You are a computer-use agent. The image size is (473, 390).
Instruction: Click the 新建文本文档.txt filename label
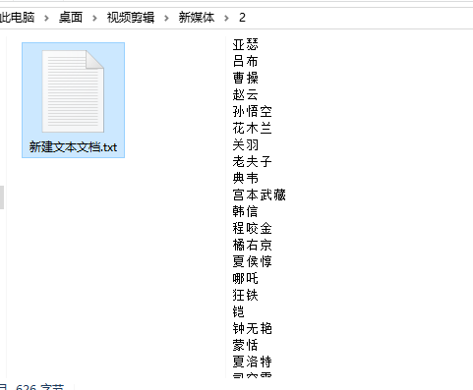click(73, 147)
